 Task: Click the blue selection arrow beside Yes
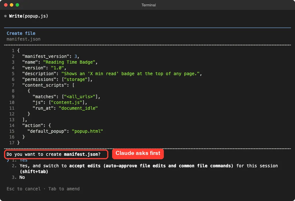pos(8,160)
